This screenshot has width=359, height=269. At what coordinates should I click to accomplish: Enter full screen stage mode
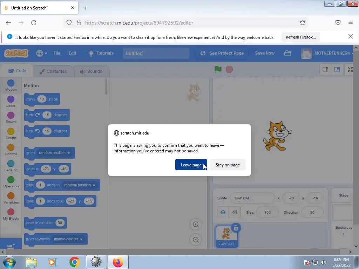click(x=350, y=69)
